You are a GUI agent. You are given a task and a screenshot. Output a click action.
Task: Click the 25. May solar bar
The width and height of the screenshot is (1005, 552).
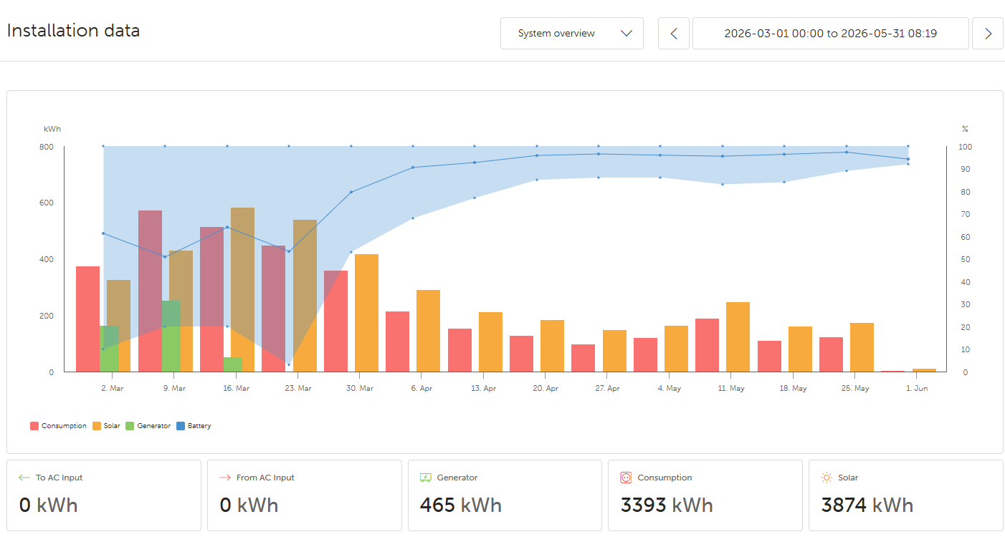[x=862, y=347]
